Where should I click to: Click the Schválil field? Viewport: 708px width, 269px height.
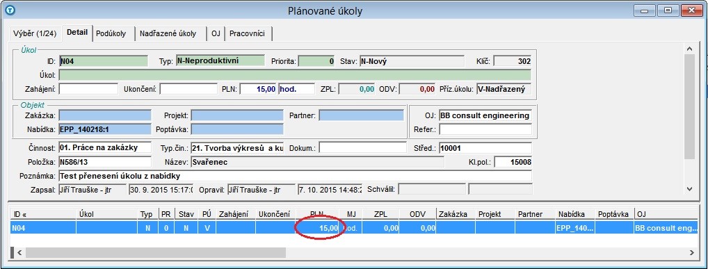click(432, 189)
